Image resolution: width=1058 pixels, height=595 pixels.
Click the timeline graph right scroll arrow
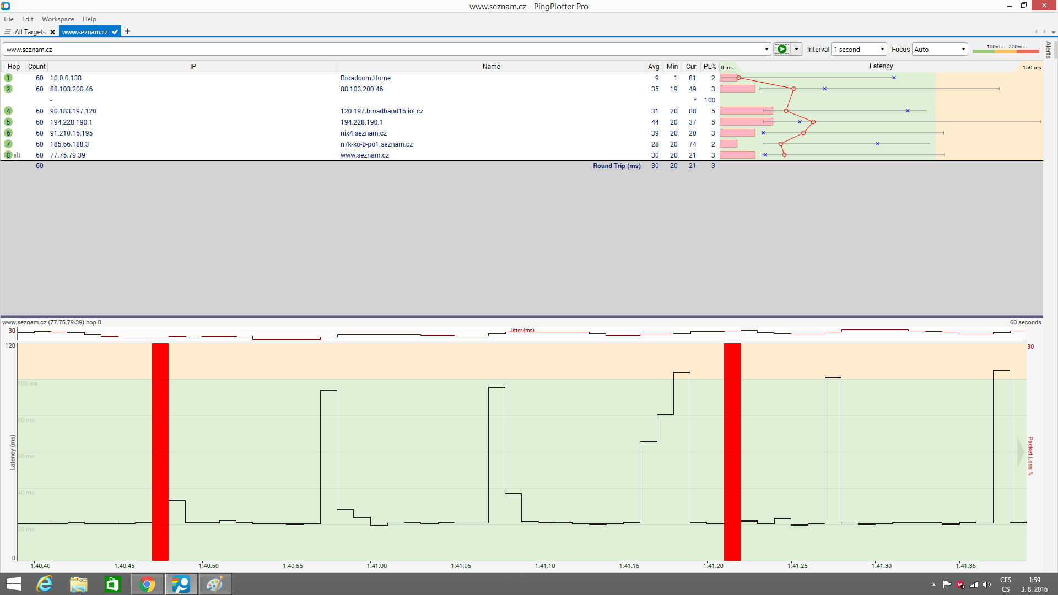(1021, 452)
